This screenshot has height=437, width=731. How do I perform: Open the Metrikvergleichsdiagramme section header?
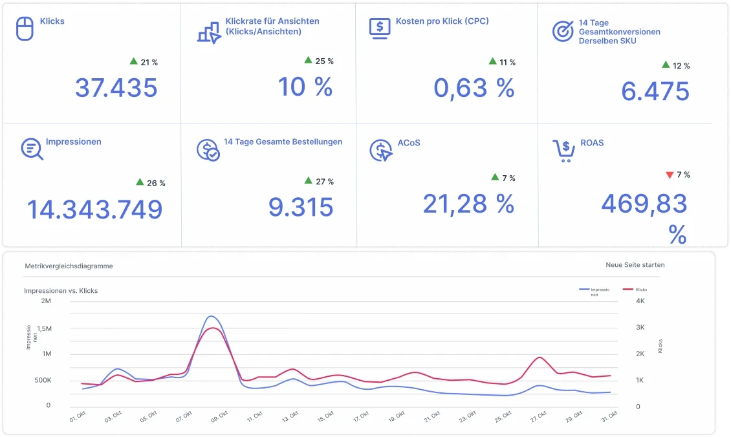69,266
